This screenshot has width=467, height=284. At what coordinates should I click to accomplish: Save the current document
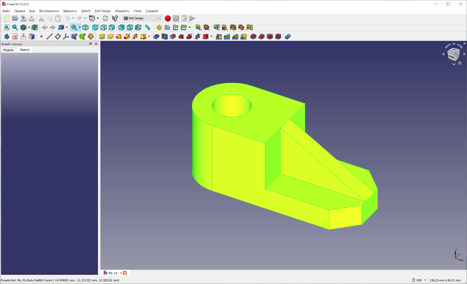pos(23,18)
